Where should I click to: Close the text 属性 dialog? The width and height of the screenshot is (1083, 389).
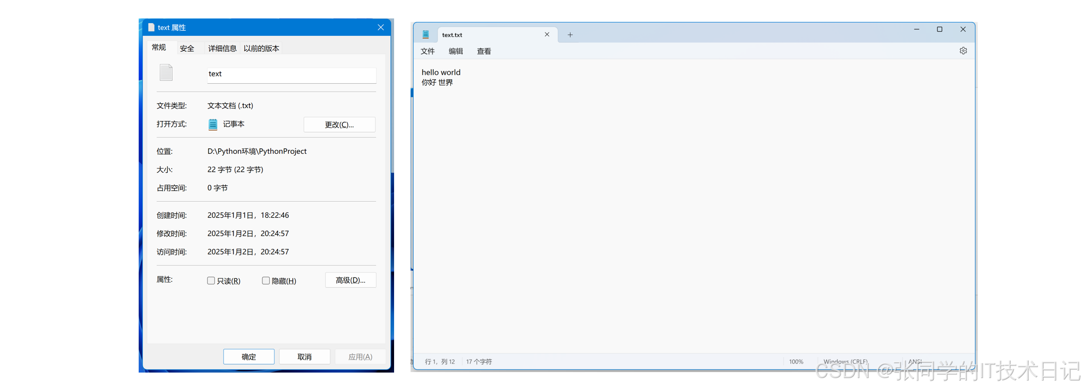pyautogui.click(x=381, y=27)
